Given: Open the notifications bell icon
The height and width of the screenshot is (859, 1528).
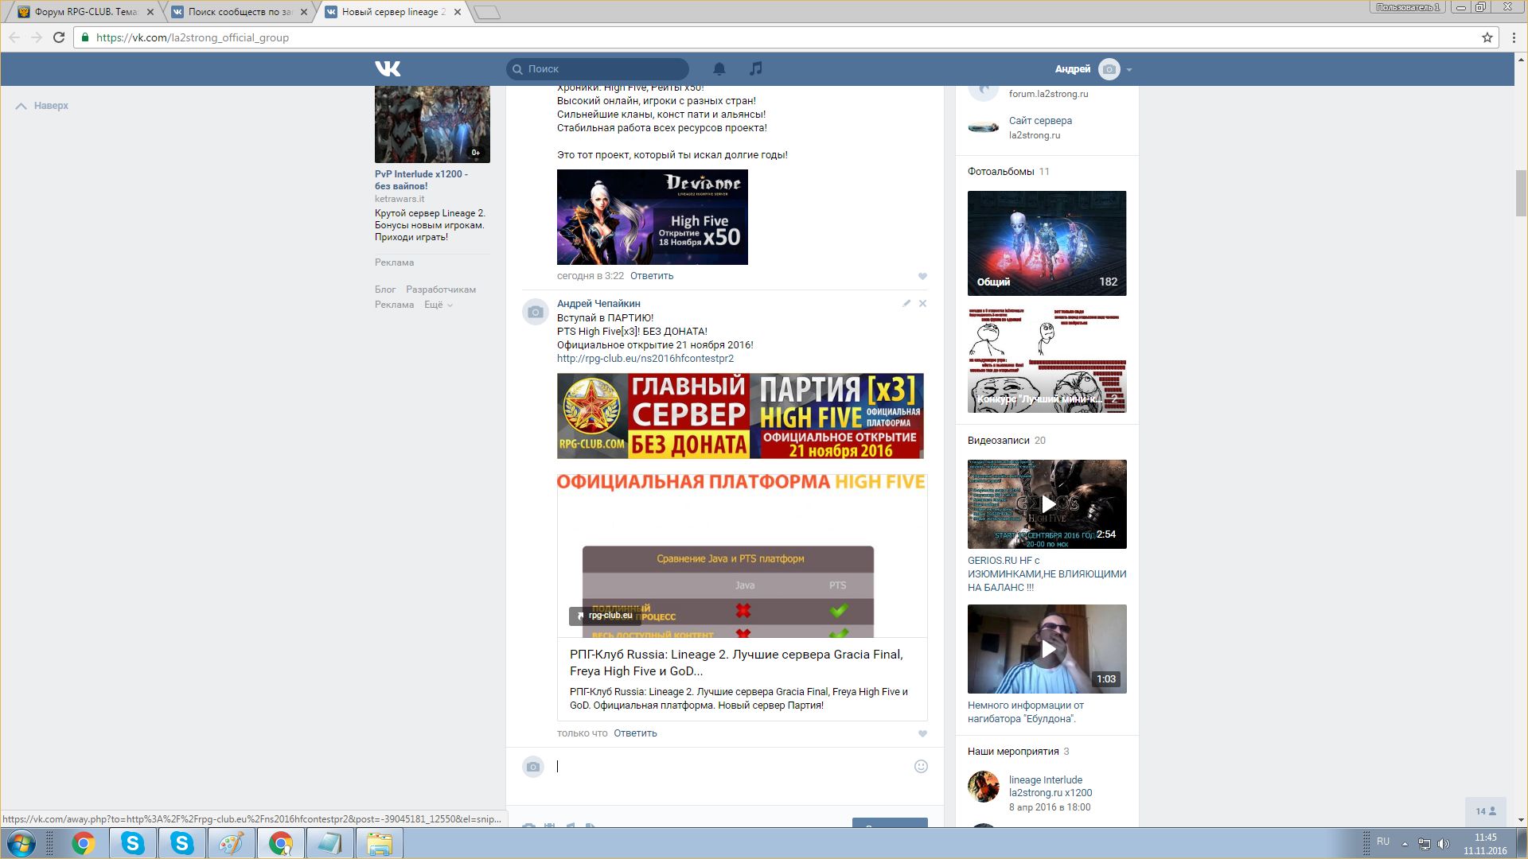Looking at the screenshot, I should coord(719,69).
